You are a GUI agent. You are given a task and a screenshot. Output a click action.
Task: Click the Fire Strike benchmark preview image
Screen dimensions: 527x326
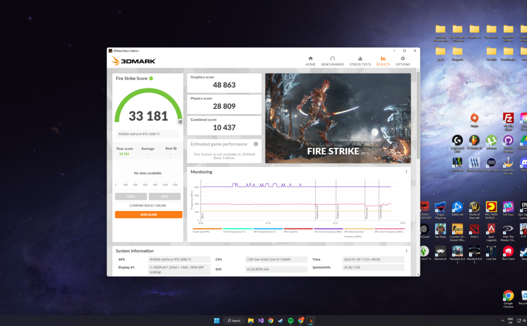click(338, 118)
